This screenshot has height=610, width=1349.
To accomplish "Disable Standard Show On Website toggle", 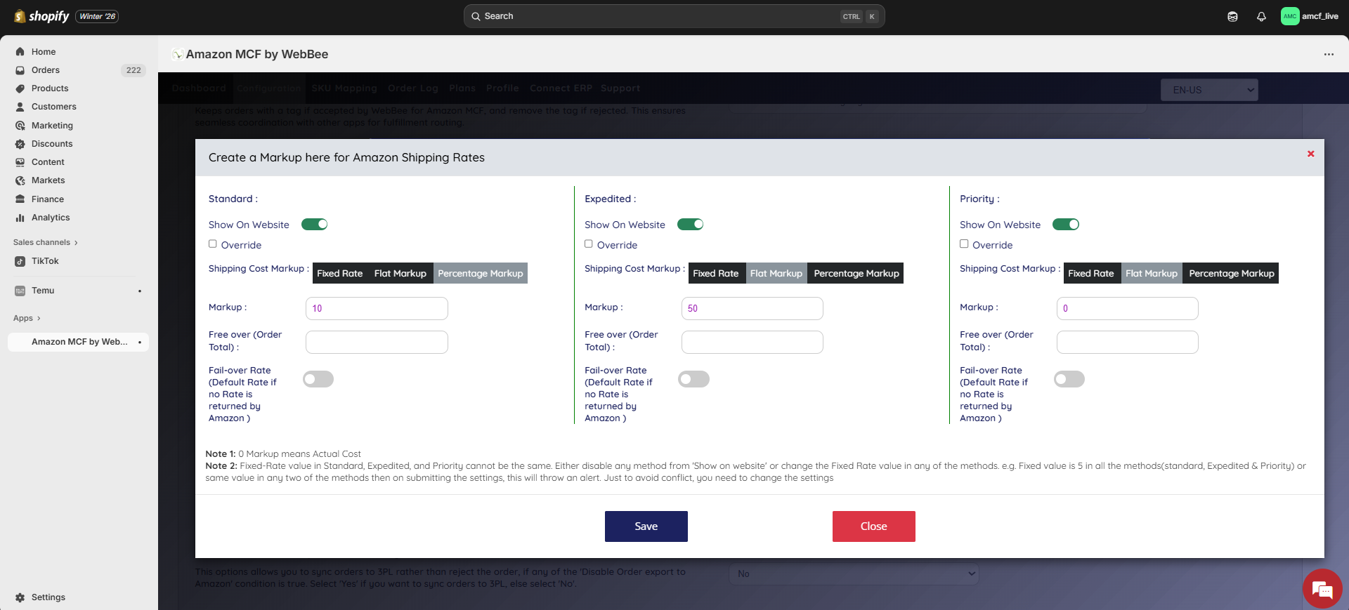I will (314, 225).
